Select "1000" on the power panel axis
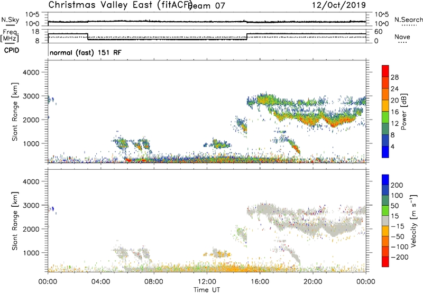The height and width of the screenshot is (293, 423). point(31,143)
